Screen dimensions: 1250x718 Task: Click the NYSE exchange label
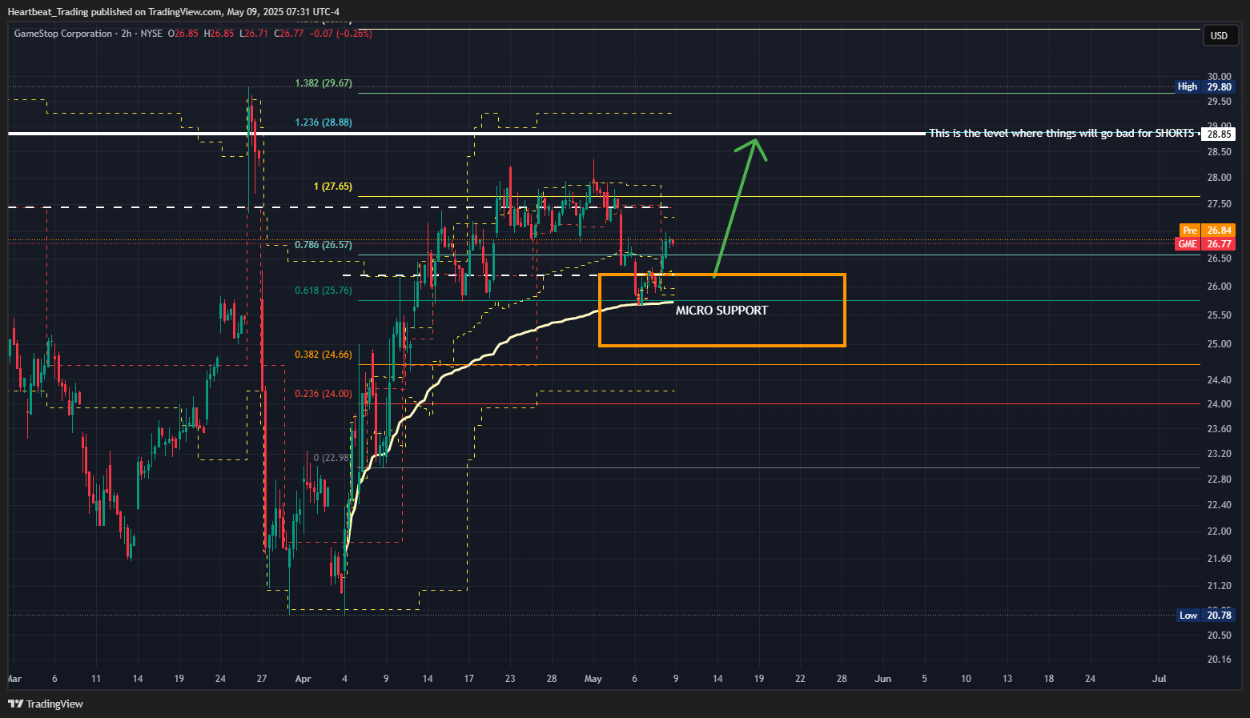point(151,34)
